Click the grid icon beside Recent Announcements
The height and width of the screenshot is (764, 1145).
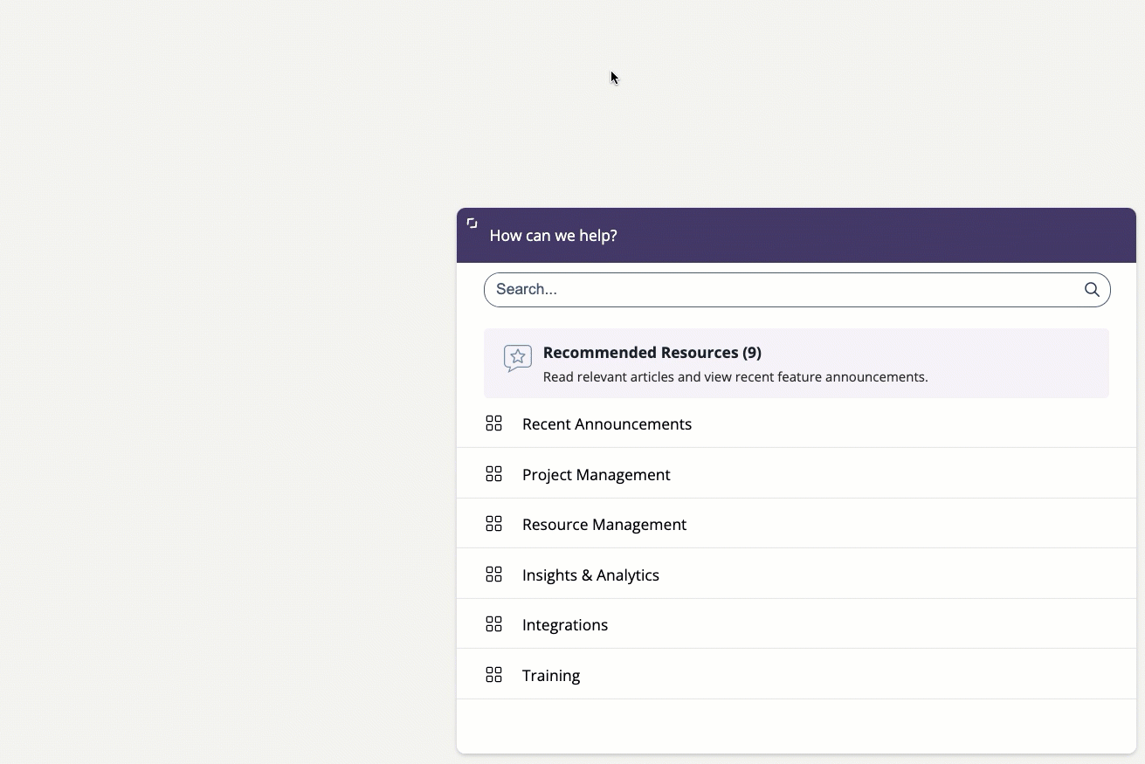(x=493, y=423)
